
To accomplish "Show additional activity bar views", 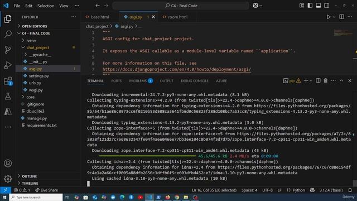I will pyautogui.click(x=8, y=127).
